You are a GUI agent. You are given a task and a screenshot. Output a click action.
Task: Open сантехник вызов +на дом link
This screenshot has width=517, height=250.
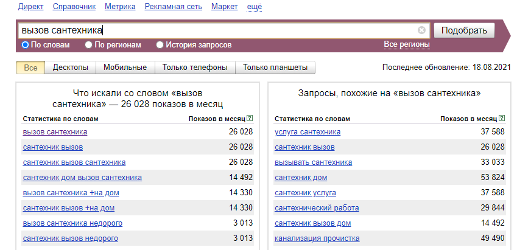pos(69,208)
